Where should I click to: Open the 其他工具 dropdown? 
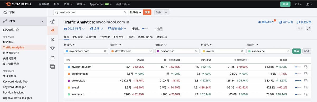click(x=123, y=4)
